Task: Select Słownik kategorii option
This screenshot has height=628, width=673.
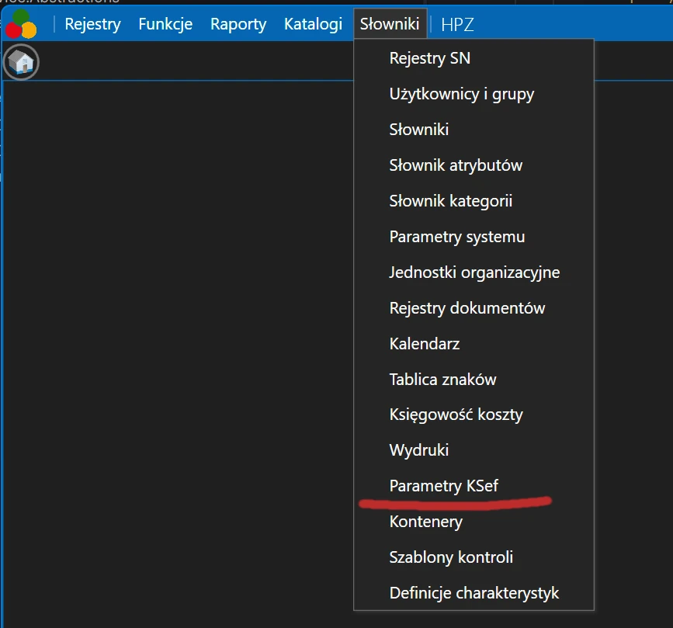Action: 450,201
